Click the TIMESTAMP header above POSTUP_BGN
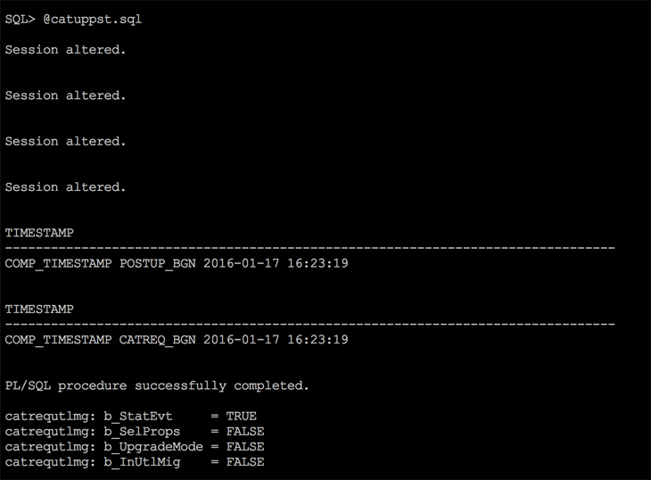Viewport: 651px width, 480px height. [39, 233]
